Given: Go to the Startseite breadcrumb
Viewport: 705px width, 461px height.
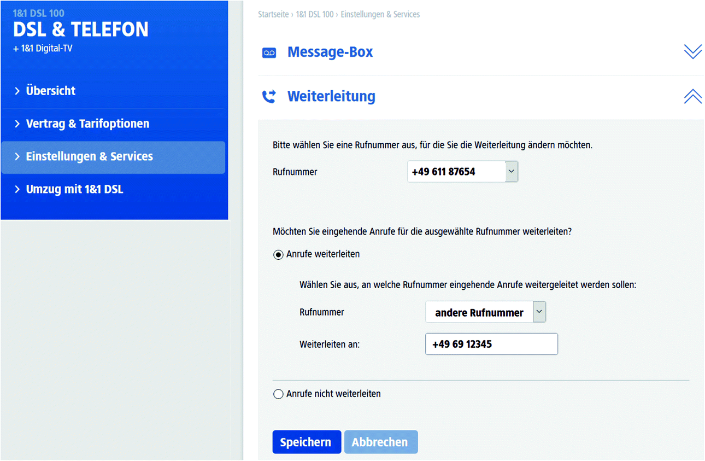Looking at the screenshot, I should pyautogui.click(x=273, y=14).
